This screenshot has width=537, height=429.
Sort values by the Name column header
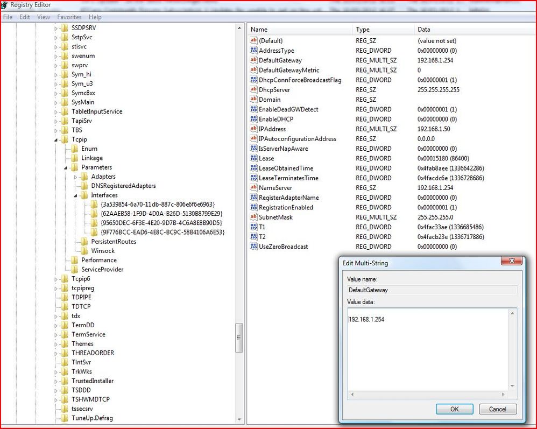pos(300,30)
